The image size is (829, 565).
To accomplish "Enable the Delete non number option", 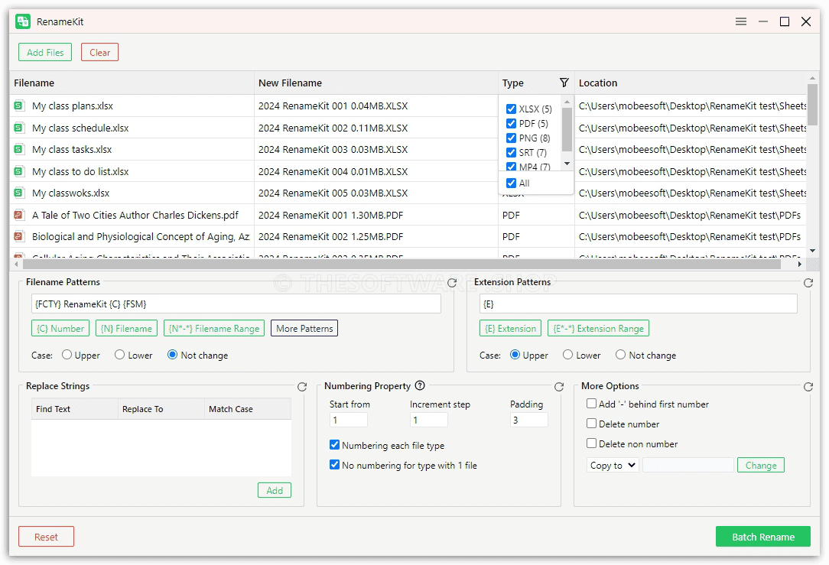I will coord(592,443).
